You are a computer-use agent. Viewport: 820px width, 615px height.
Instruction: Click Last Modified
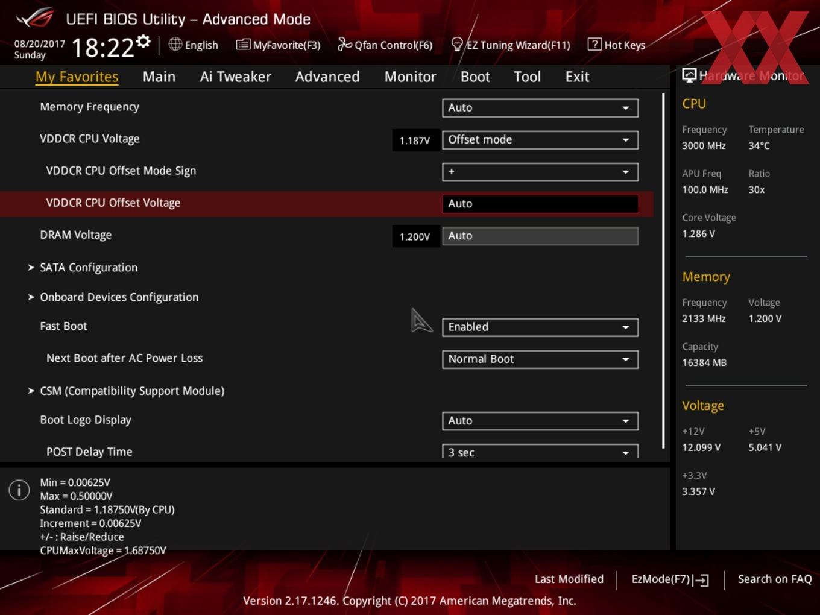coord(569,579)
